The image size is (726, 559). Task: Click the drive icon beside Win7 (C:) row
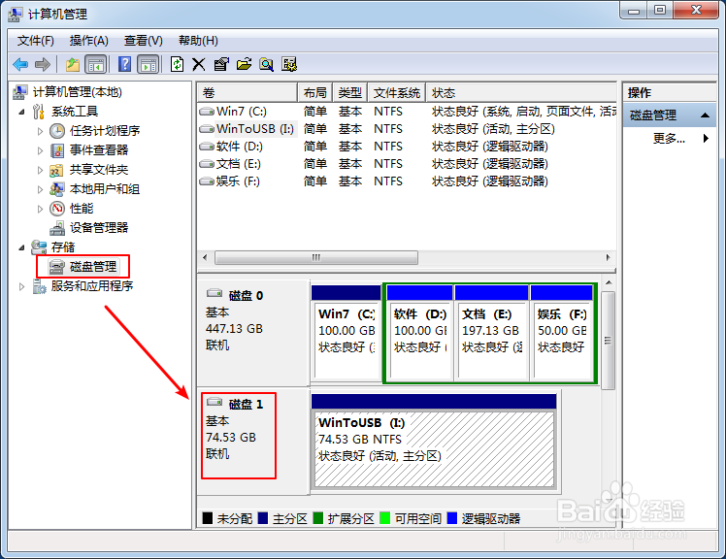[x=207, y=112]
